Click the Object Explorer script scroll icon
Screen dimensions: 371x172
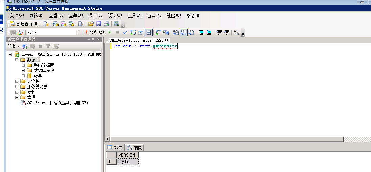tap(56, 47)
